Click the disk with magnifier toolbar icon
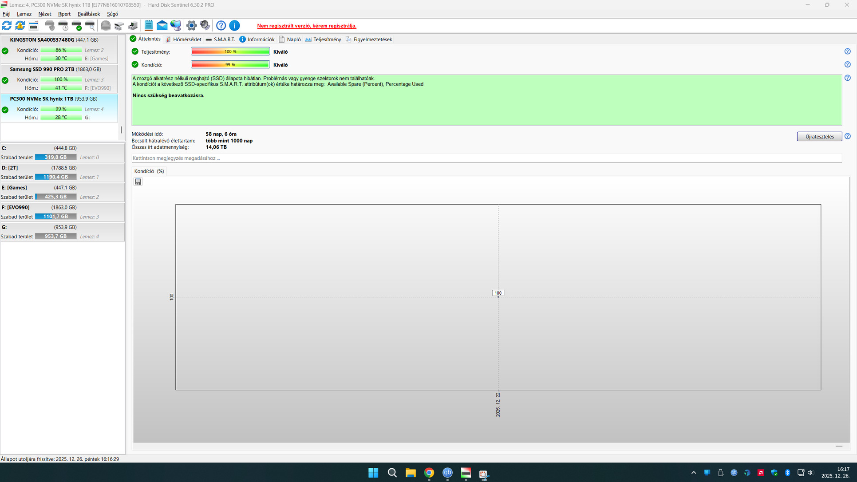Screen dimensions: 857x482 point(90,26)
